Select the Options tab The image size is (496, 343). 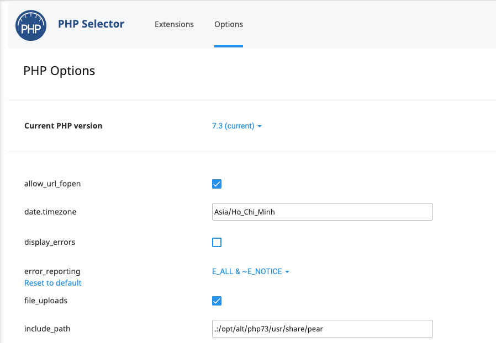pos(228,24)
